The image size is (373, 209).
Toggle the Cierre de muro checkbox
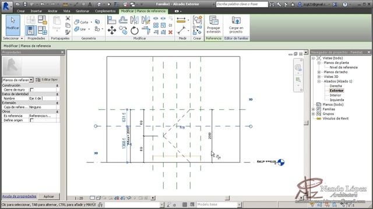[31, 90]
